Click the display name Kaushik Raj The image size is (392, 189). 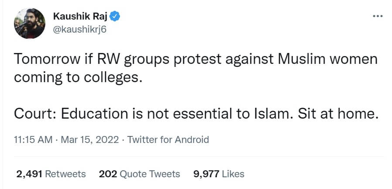80,17
